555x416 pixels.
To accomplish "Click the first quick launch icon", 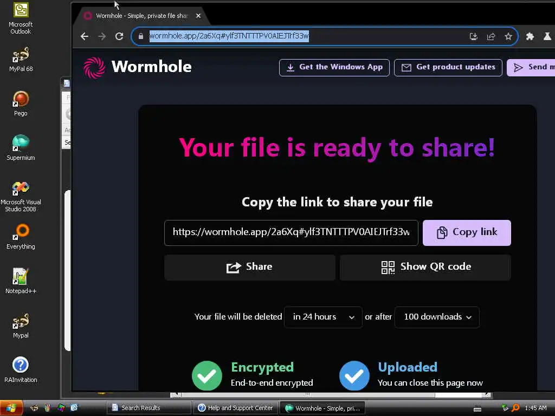I will pos(34,408).
